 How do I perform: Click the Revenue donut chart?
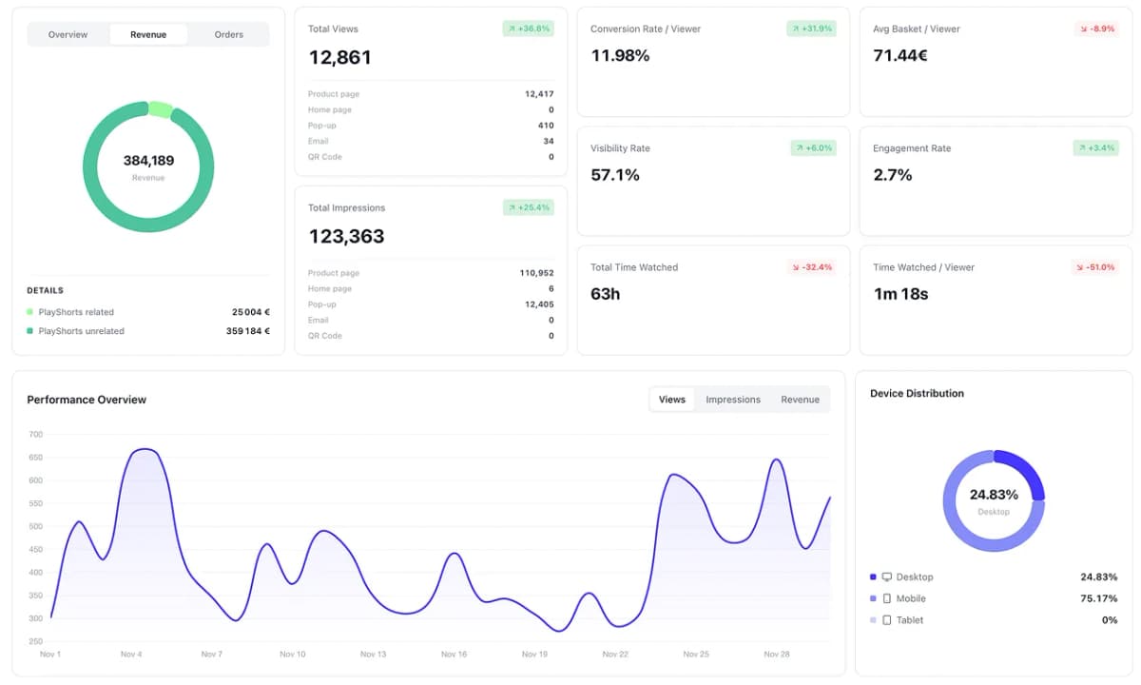coord(147,166)
